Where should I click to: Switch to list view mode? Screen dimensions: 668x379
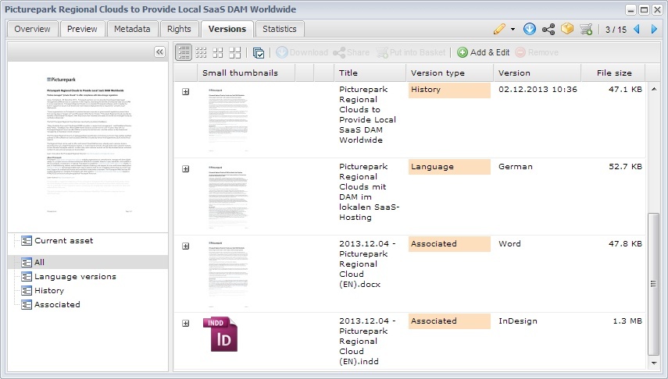[x=184, y=52]
